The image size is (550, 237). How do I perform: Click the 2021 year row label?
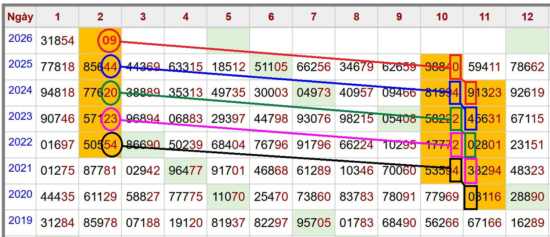click(21, 168)
